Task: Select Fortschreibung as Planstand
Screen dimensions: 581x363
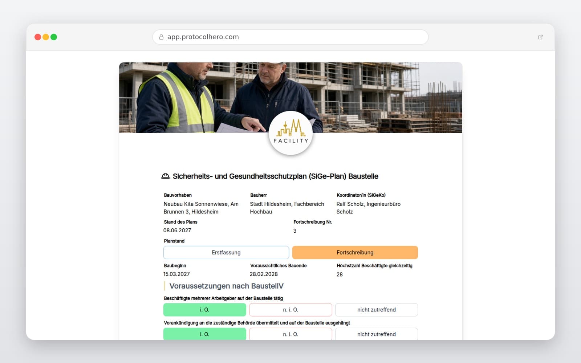Action: coord(355,252)
